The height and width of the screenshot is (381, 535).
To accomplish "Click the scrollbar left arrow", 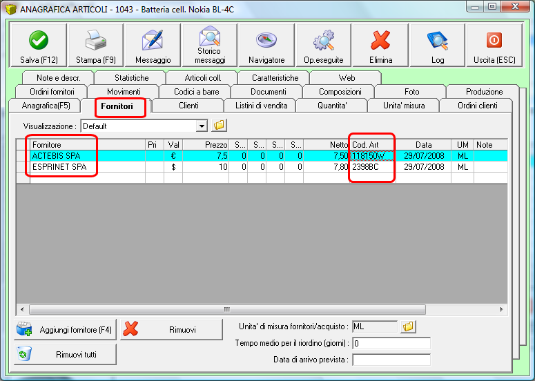I will (22, 309).
